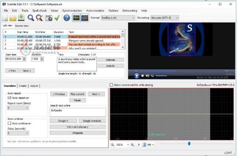Screen dimensions: 237x156
Task: Check Select current subtitle while playing
Action: tap(112, 85)
